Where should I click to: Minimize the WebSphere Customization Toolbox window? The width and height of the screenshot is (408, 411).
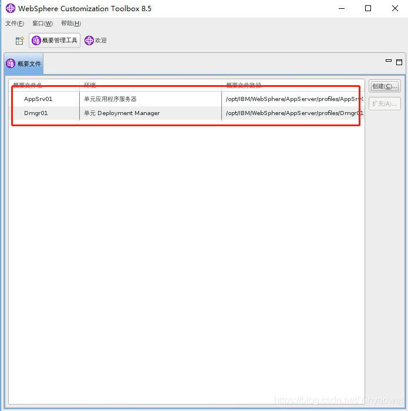[x=342, y=8]
